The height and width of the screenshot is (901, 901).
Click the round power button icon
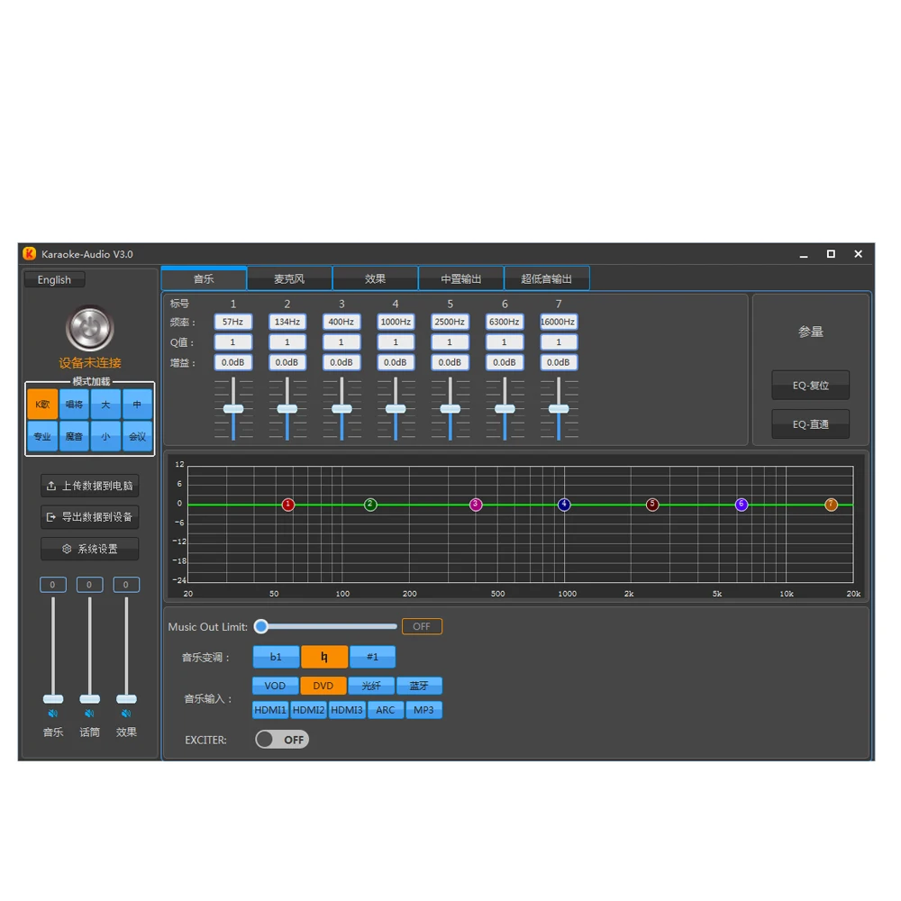point(89,329)
